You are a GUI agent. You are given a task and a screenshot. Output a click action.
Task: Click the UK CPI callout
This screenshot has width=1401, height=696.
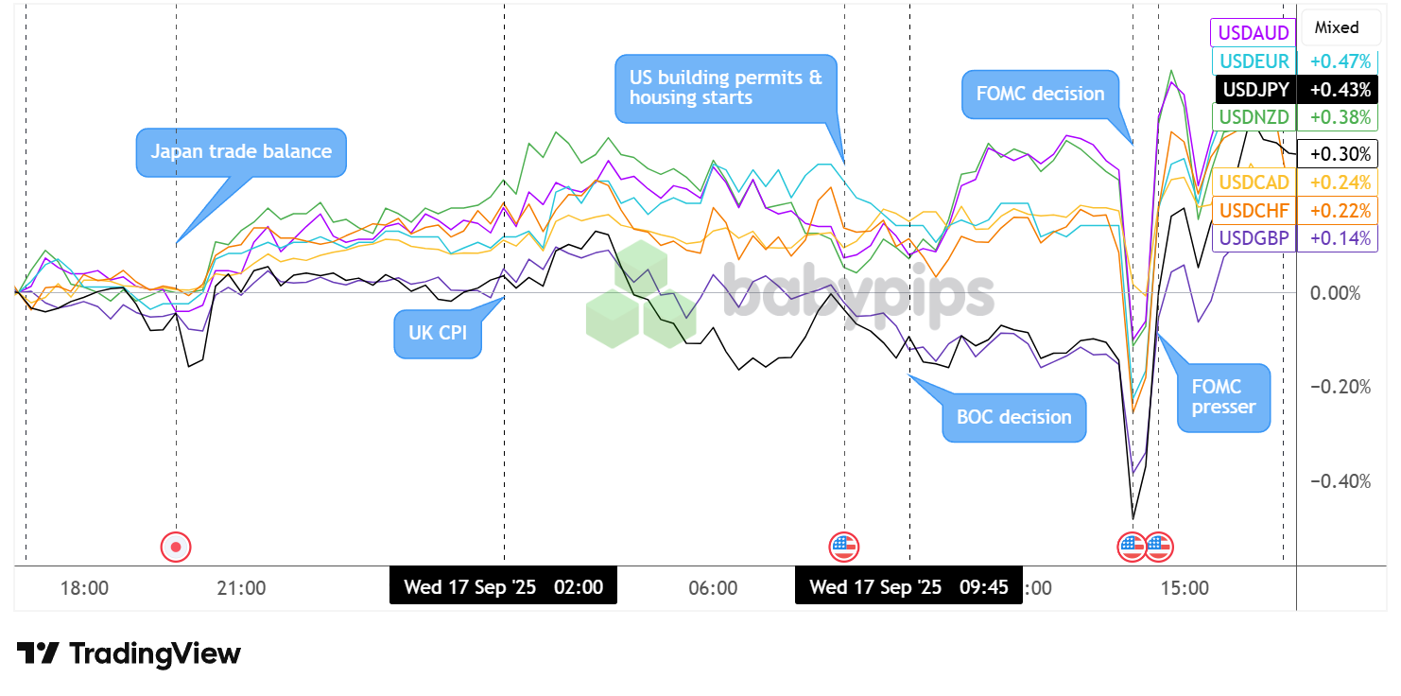(x=437, y=335)
